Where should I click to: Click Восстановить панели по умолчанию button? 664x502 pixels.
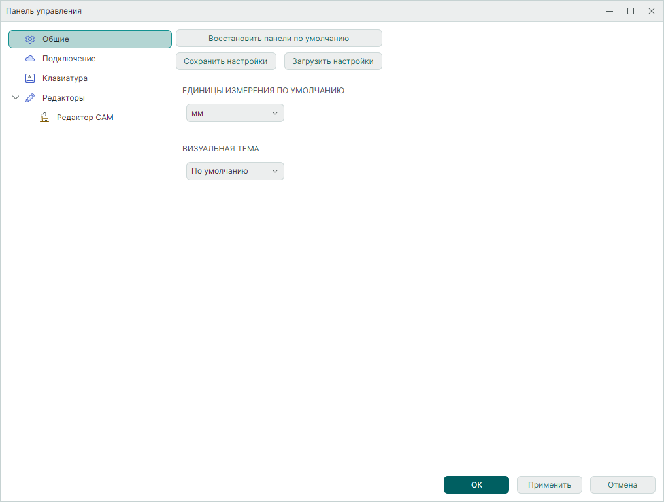point(278,38)
